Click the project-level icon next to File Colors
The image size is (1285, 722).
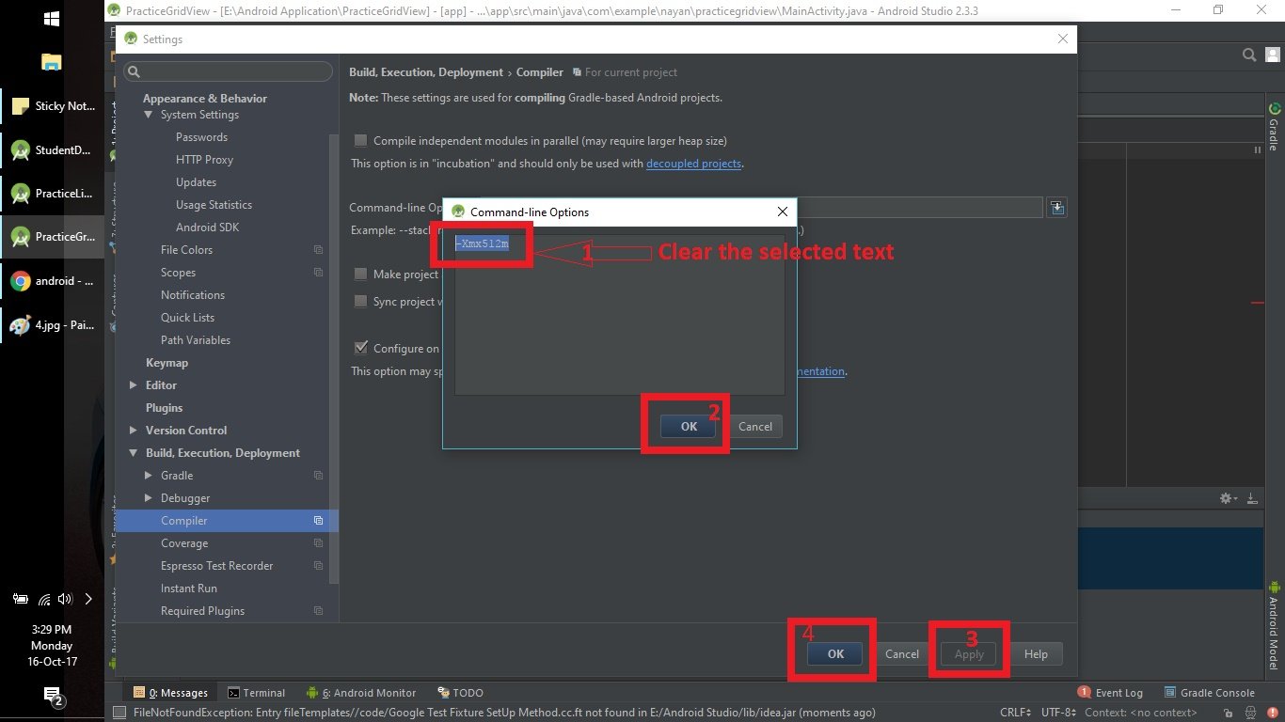click(318, 250)
